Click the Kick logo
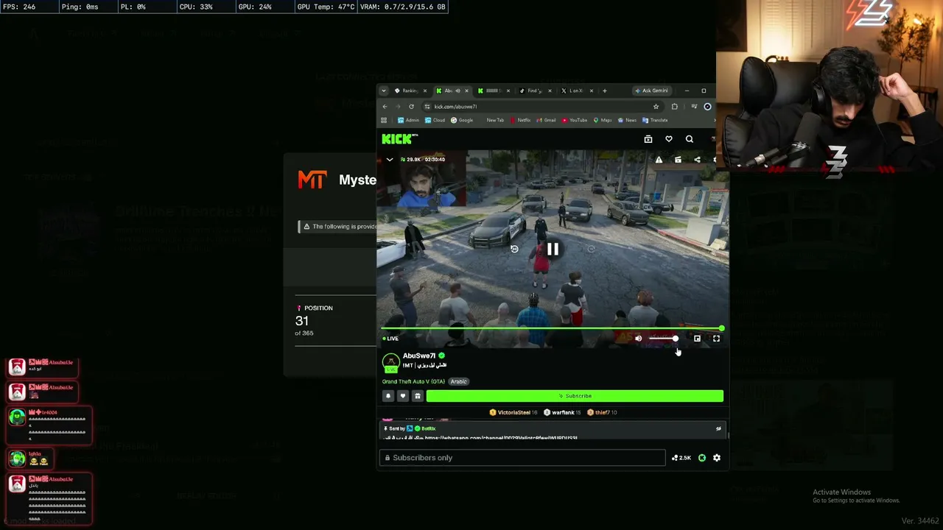 (x=399, y=139)
